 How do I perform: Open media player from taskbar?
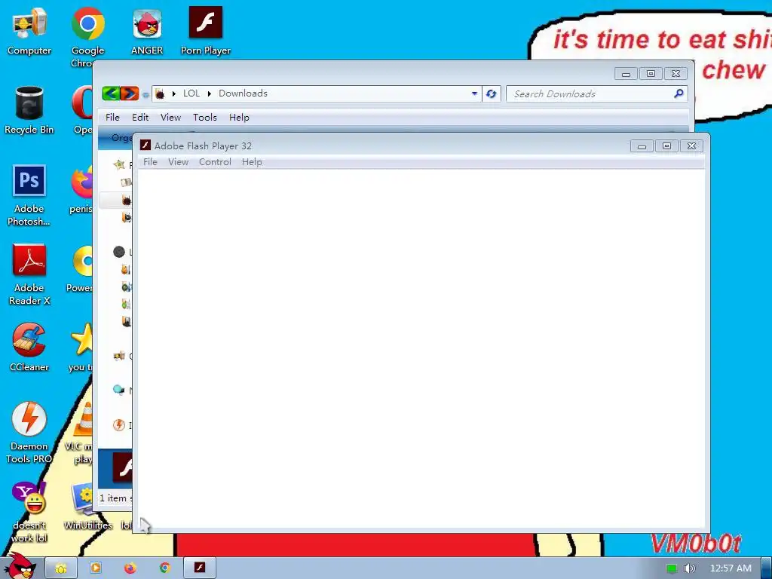pyautogui.click(x=96, y=568)
